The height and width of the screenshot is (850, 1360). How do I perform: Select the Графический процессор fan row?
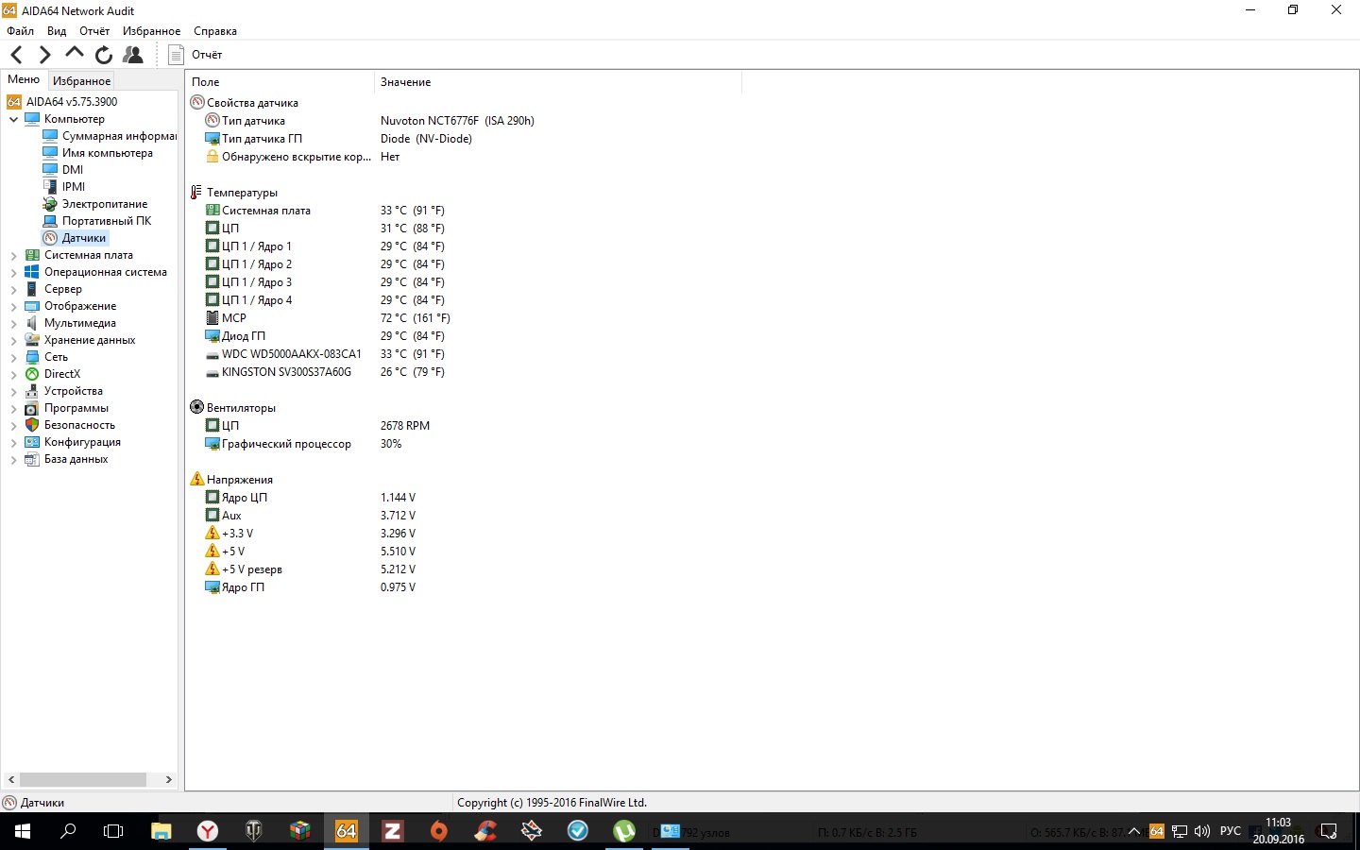pyautogui.click(x=286, y=444)
